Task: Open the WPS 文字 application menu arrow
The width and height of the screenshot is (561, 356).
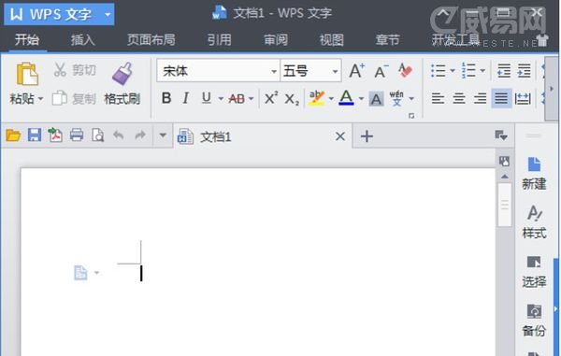Action: click(x=108, y=15)
